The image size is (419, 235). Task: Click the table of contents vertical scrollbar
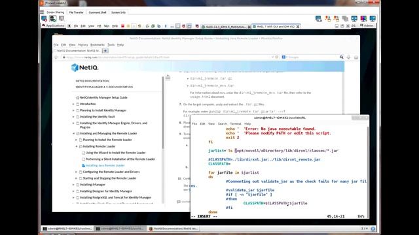(163, 113)
